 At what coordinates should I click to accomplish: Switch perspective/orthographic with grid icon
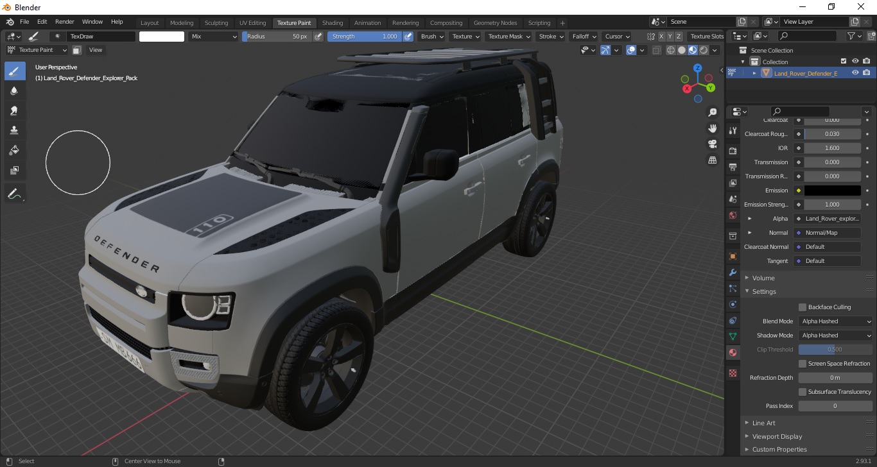pos(712,160)
